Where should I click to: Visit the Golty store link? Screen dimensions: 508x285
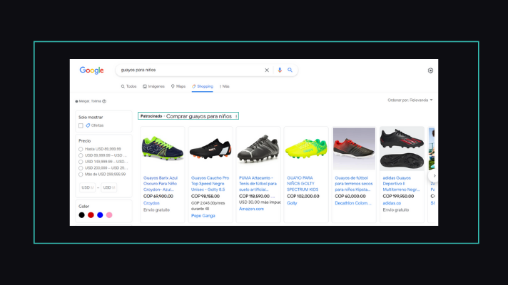[x=292, y=203]
